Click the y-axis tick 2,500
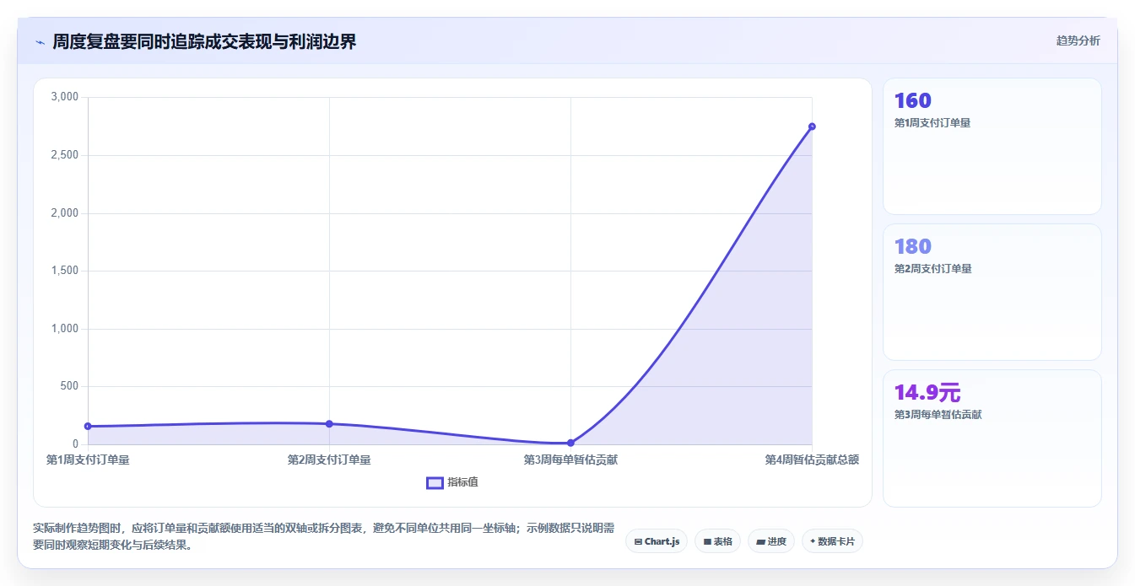This screenshot has height=586, width=1135. pos(64,155)
